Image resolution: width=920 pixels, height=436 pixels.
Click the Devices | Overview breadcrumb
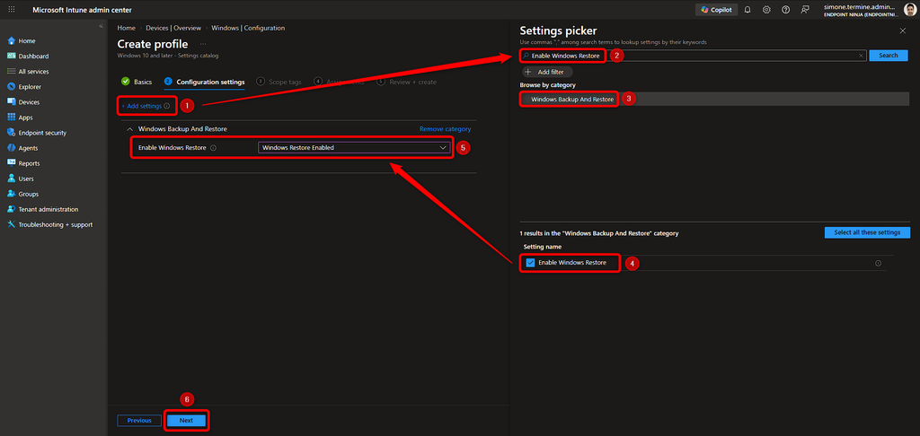coord(173,28)
